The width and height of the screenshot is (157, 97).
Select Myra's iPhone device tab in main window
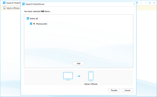(x=11, y=8)
